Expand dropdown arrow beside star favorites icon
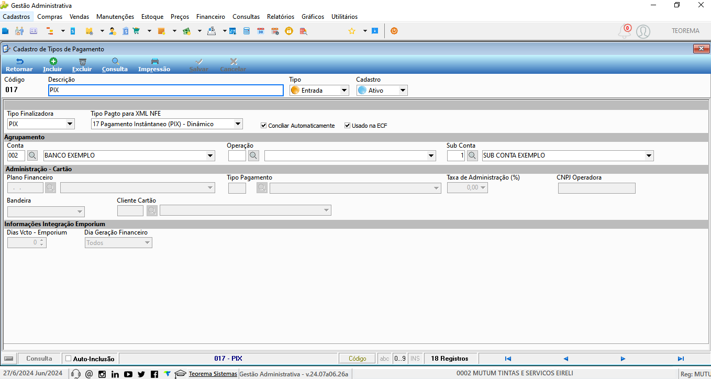This screenshot has width=711, height=379. coord(365,31)
